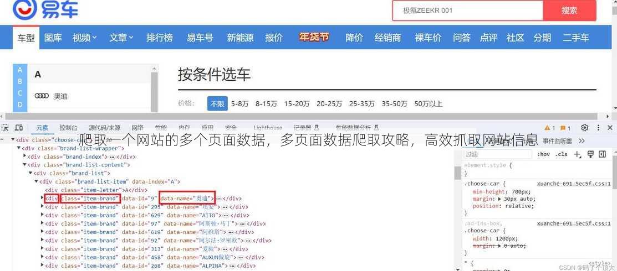Click the styles 过滤 filter field

(497, 154)
